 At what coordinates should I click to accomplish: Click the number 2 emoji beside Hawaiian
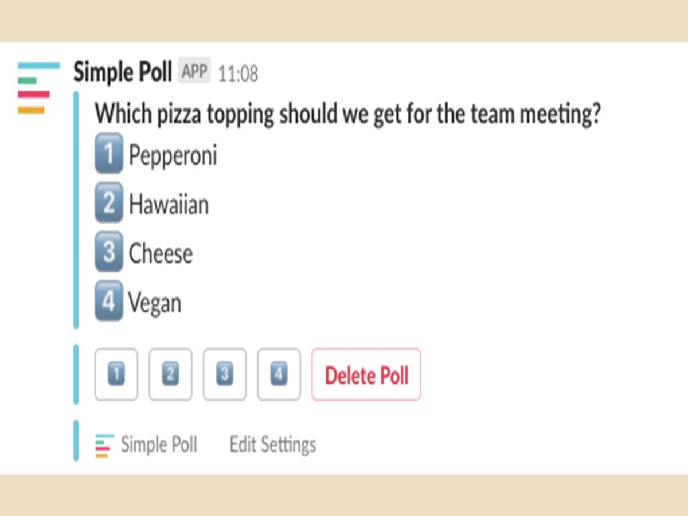tap(109, 202)
